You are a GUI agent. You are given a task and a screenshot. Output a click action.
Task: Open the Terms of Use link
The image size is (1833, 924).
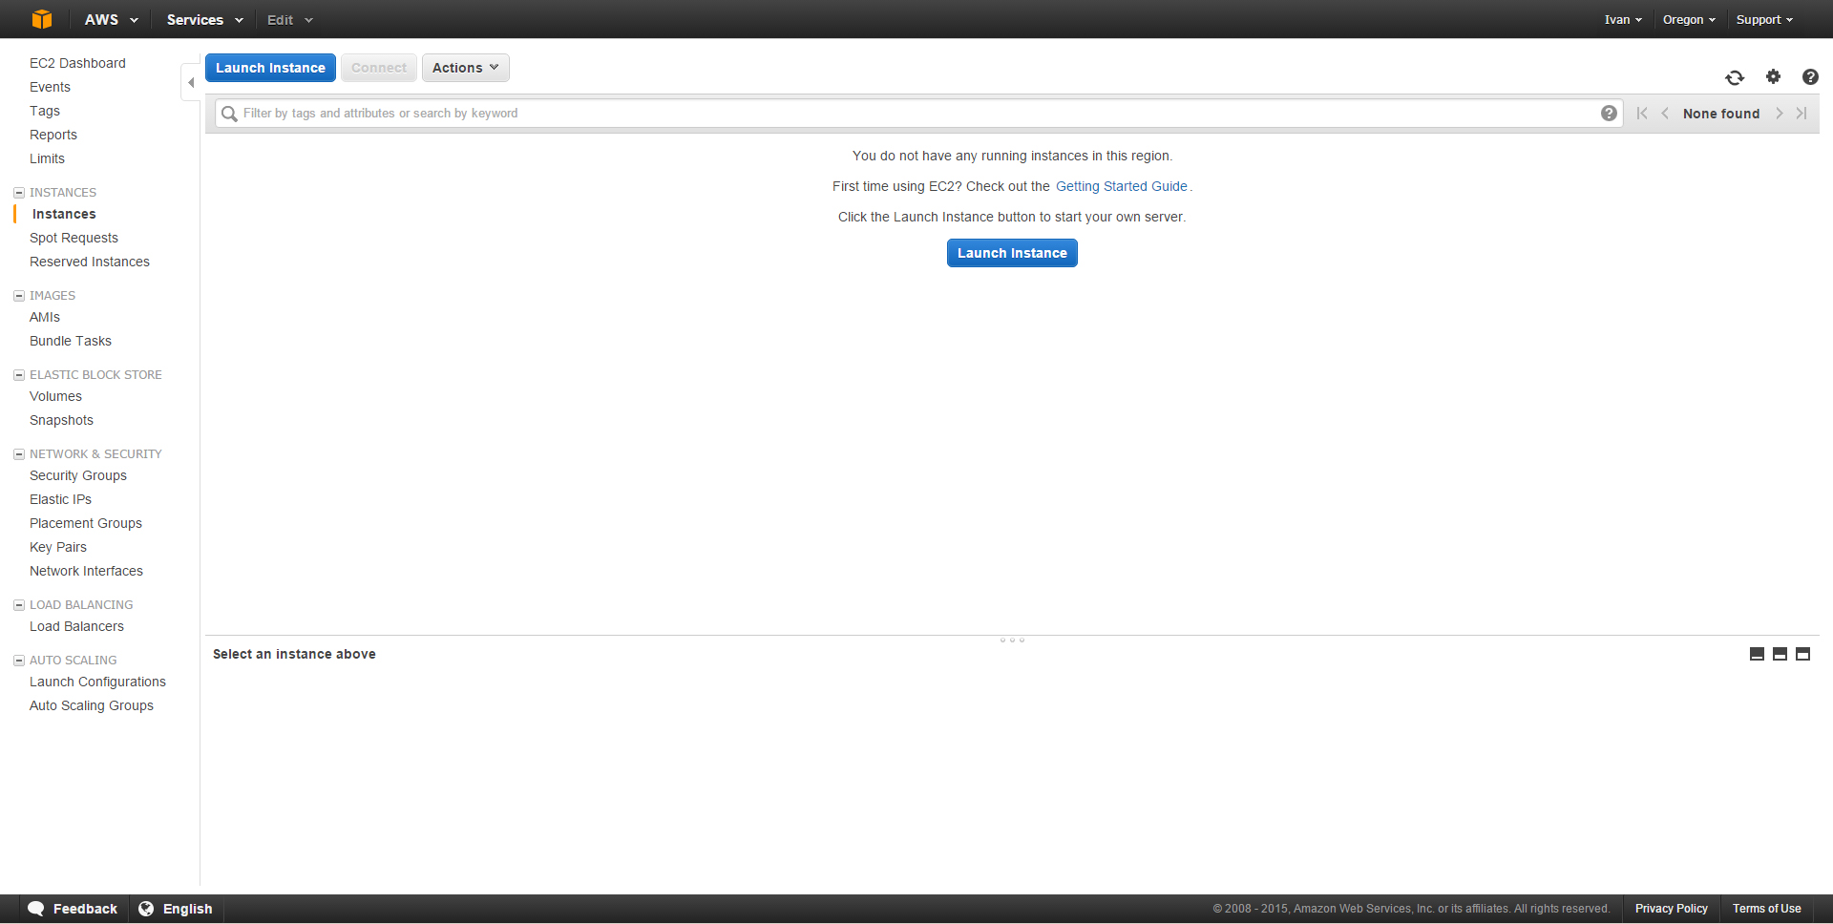(x=1766, y=909)
